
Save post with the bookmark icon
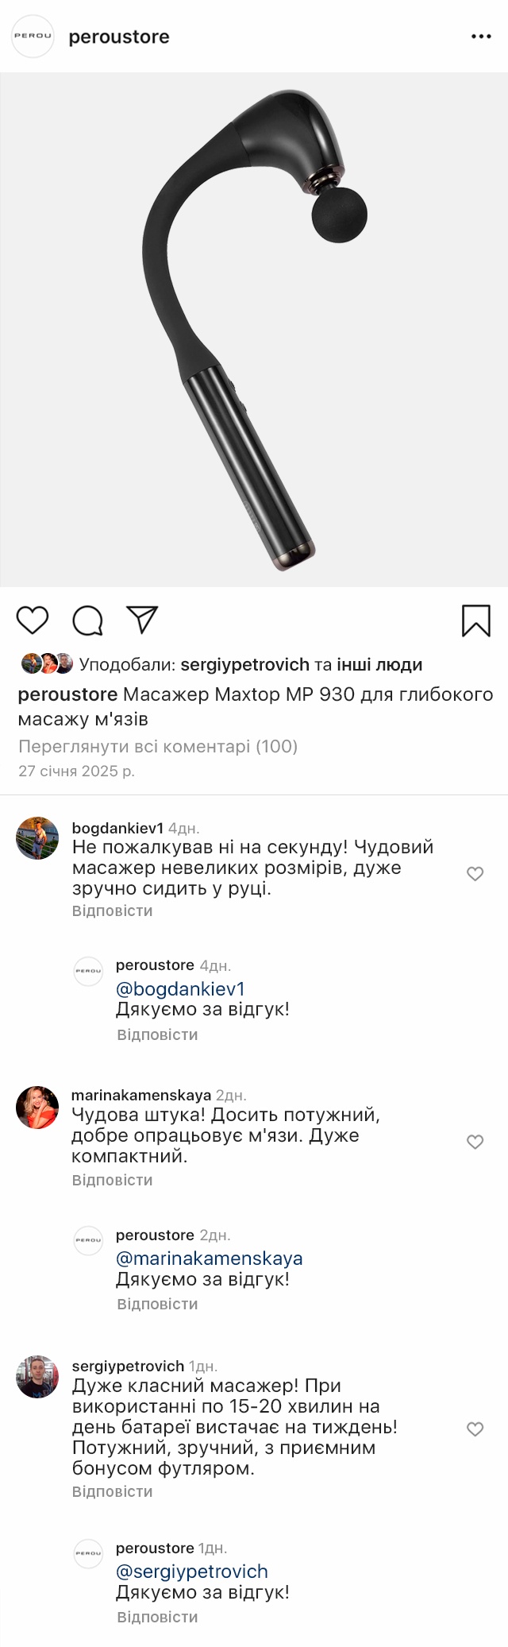[475, 621]
